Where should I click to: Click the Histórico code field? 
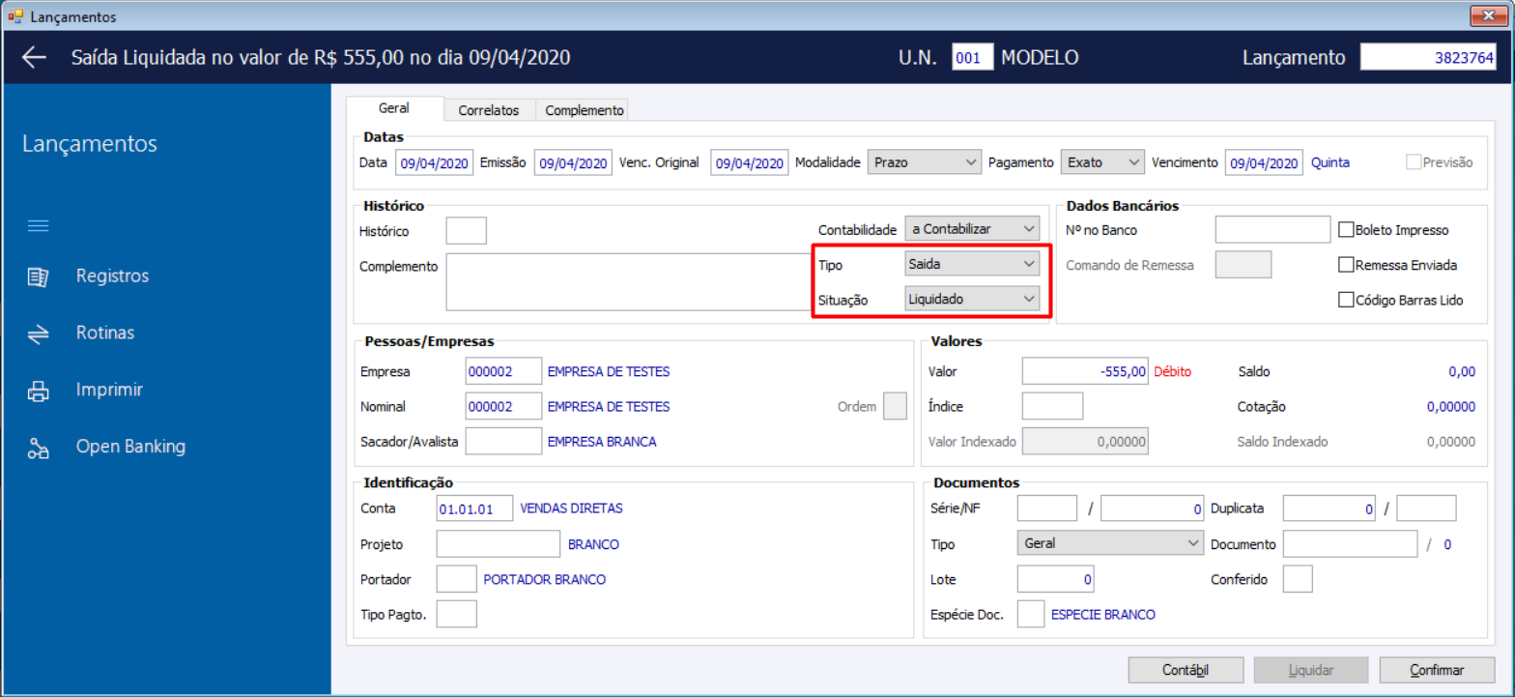pos(466,231)
